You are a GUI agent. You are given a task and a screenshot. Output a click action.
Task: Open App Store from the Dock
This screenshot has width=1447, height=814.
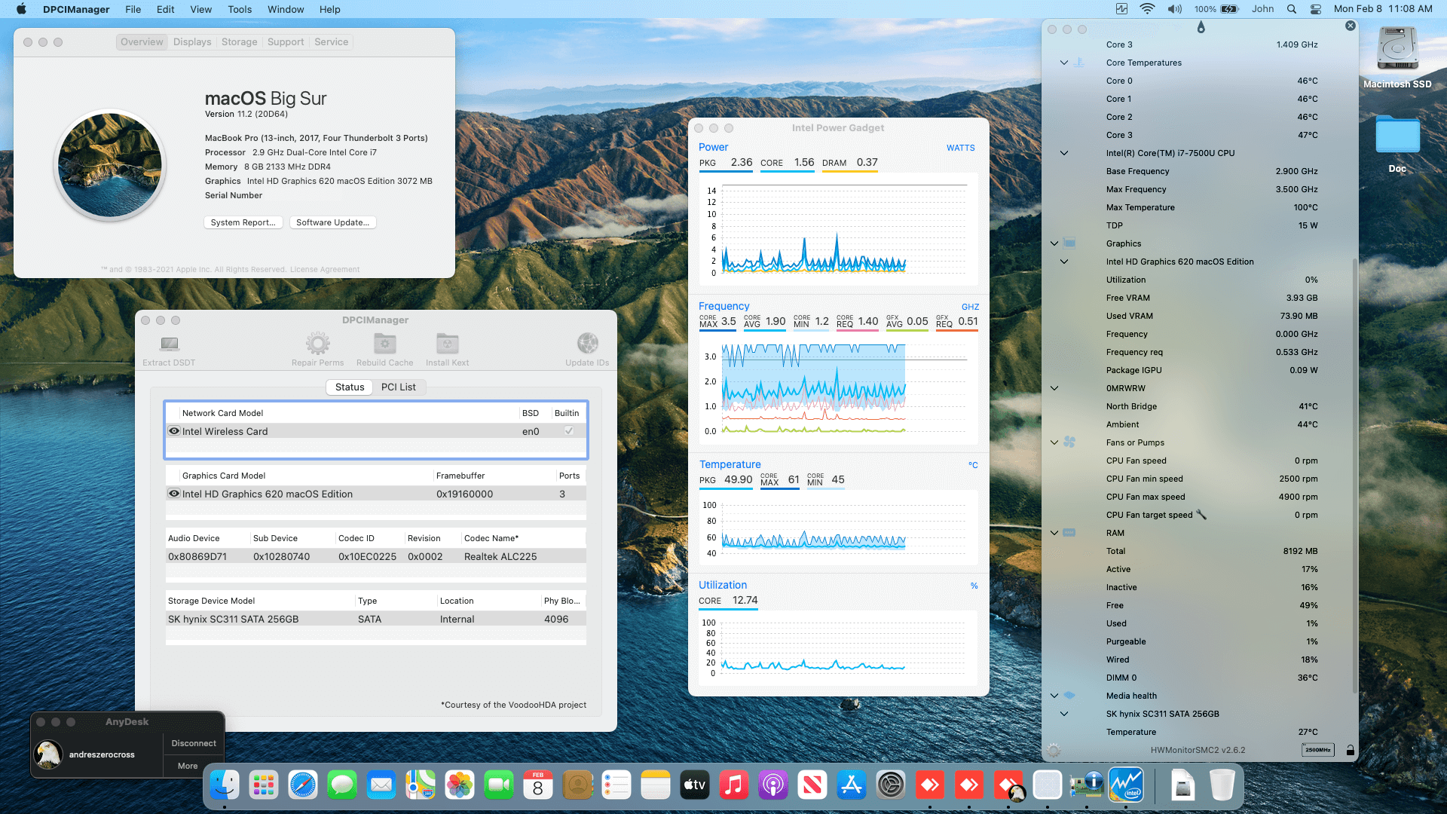click(852, 785)
